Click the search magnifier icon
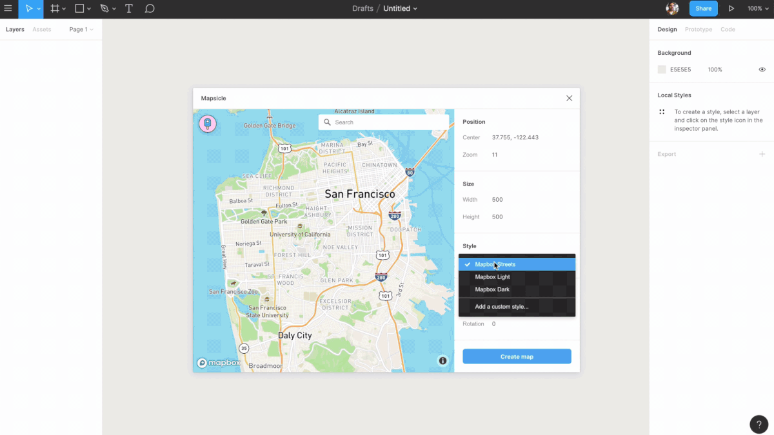This screenshot has width=774, height=435. [x=328, y=122]
